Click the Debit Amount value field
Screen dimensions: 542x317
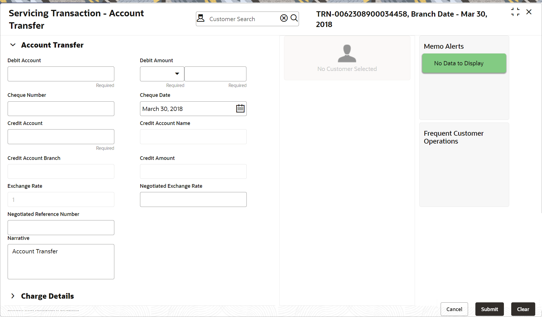tap(215, 74)
